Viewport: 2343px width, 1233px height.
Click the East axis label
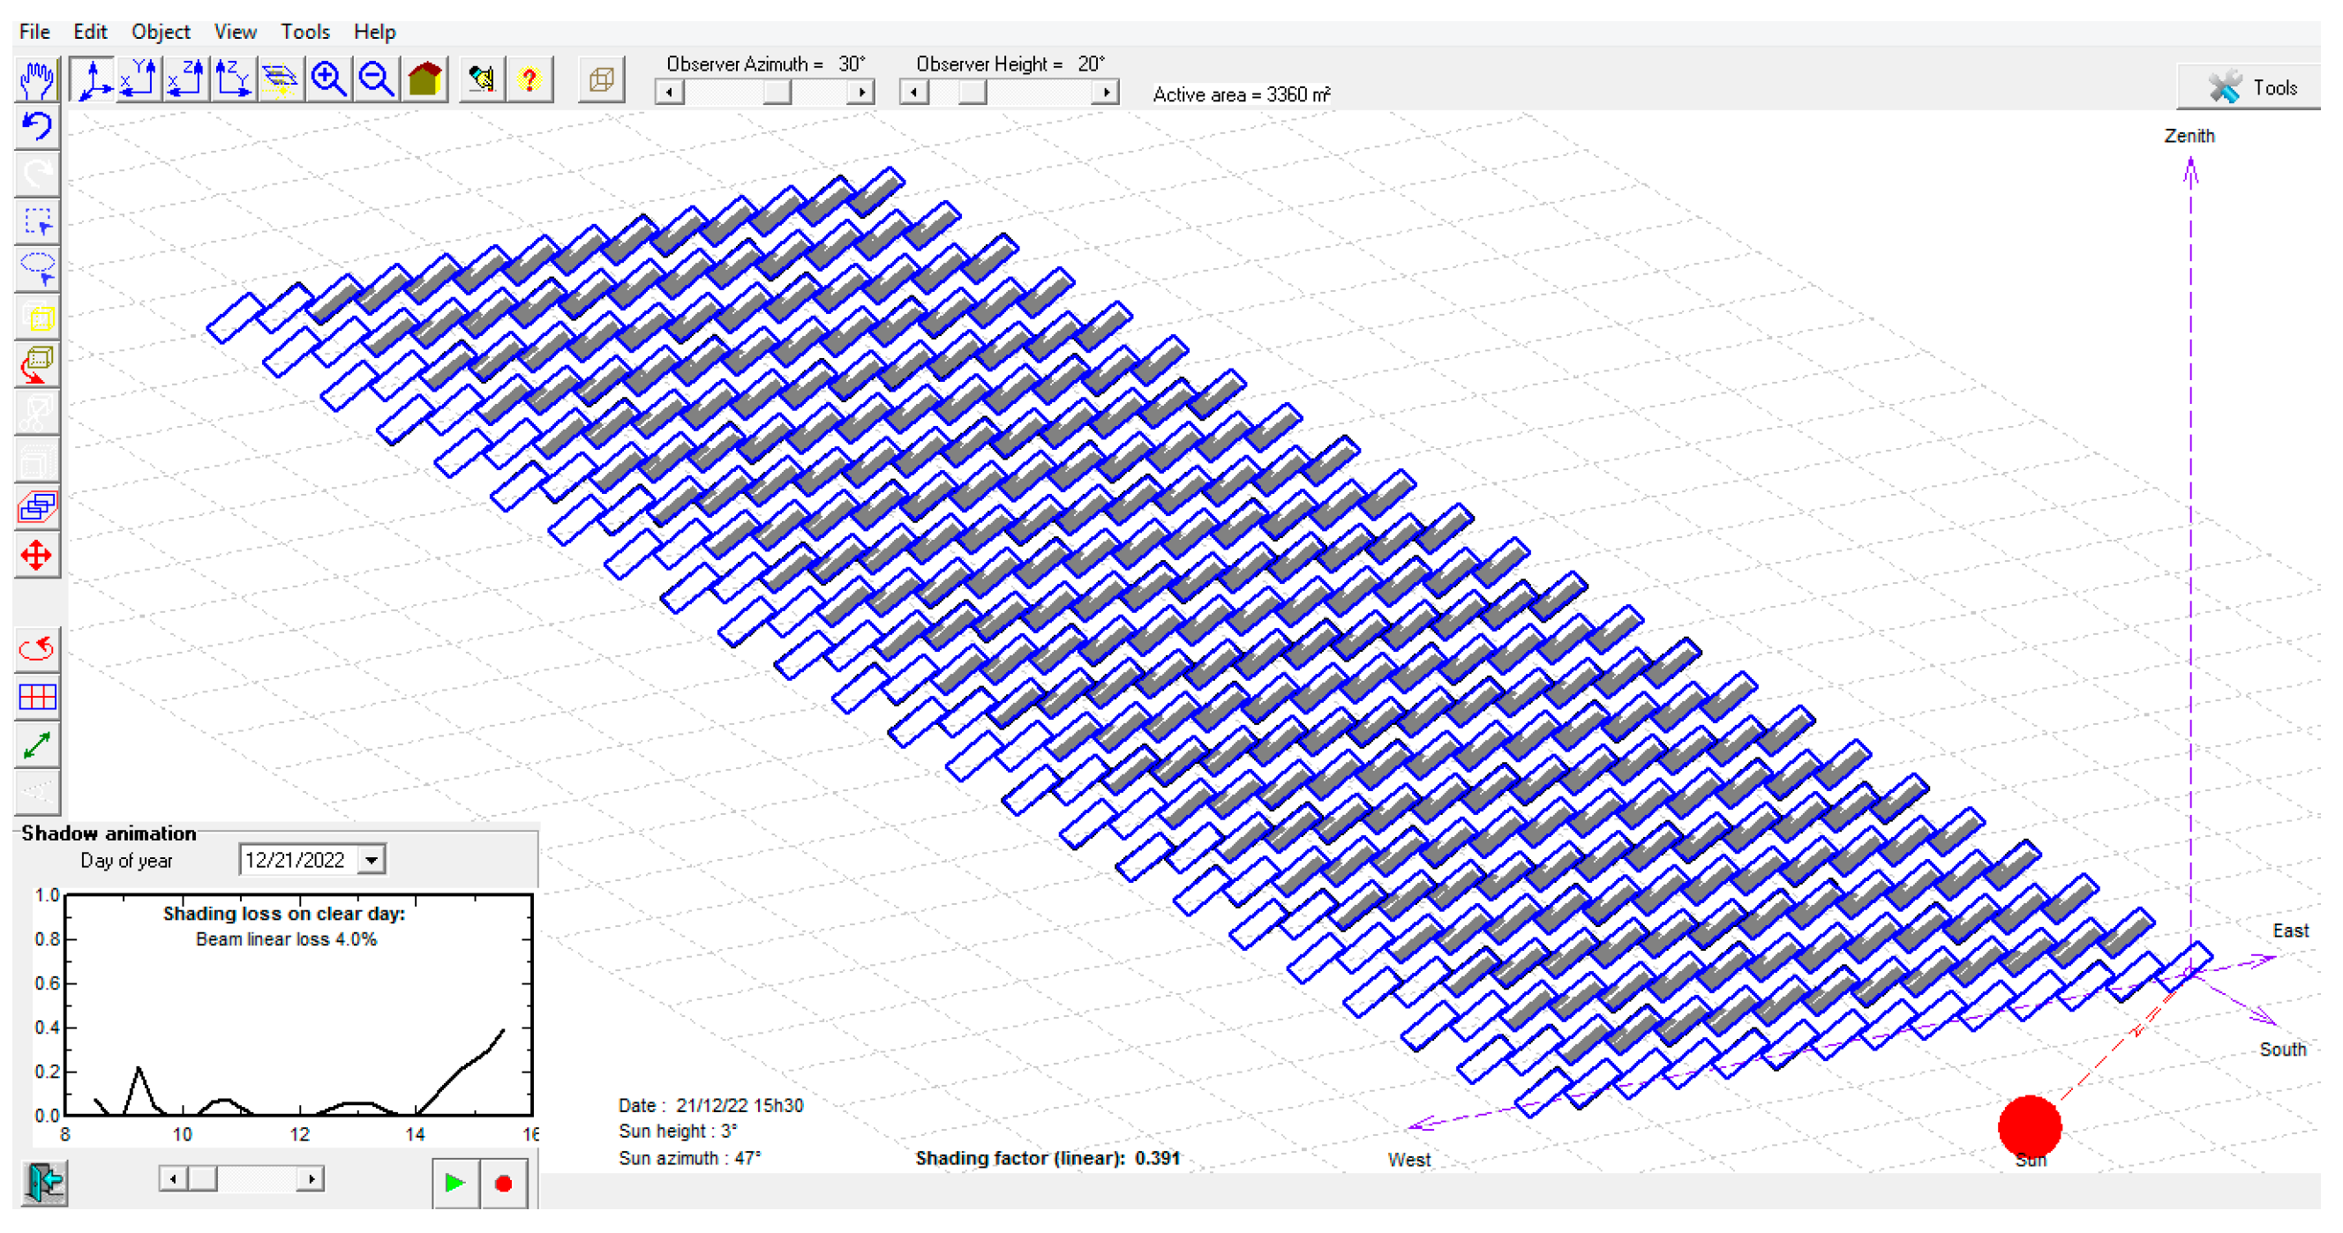pos(2289,931)
